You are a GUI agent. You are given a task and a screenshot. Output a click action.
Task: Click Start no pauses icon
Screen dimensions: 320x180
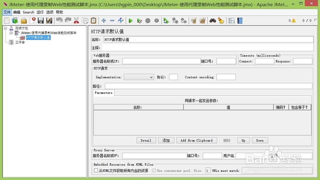tap(140, 20)
